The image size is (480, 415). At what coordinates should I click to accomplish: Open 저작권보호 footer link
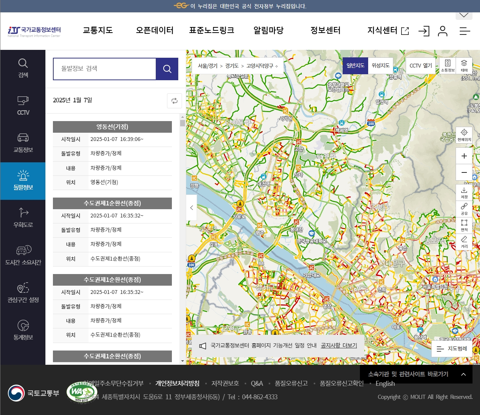(x=225, y=383)
